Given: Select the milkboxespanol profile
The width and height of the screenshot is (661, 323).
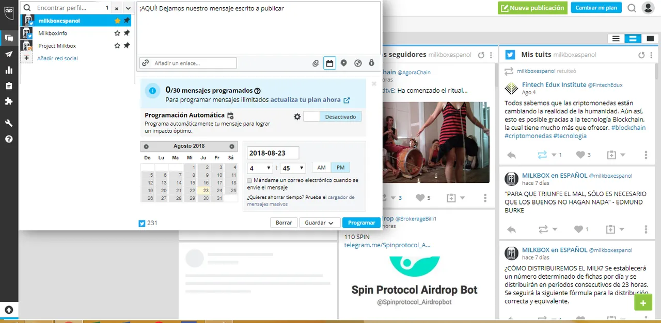Looking at the screenshot, I should click(75, 21).
